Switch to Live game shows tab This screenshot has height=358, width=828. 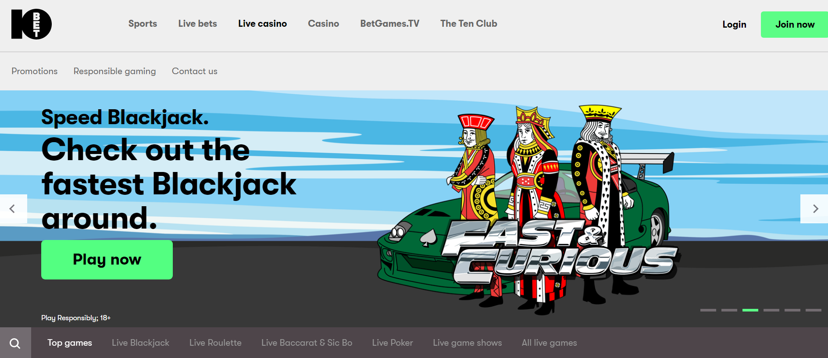click(467, 343)
